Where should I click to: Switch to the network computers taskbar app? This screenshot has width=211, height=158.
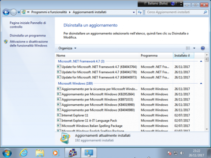point(72,153)
